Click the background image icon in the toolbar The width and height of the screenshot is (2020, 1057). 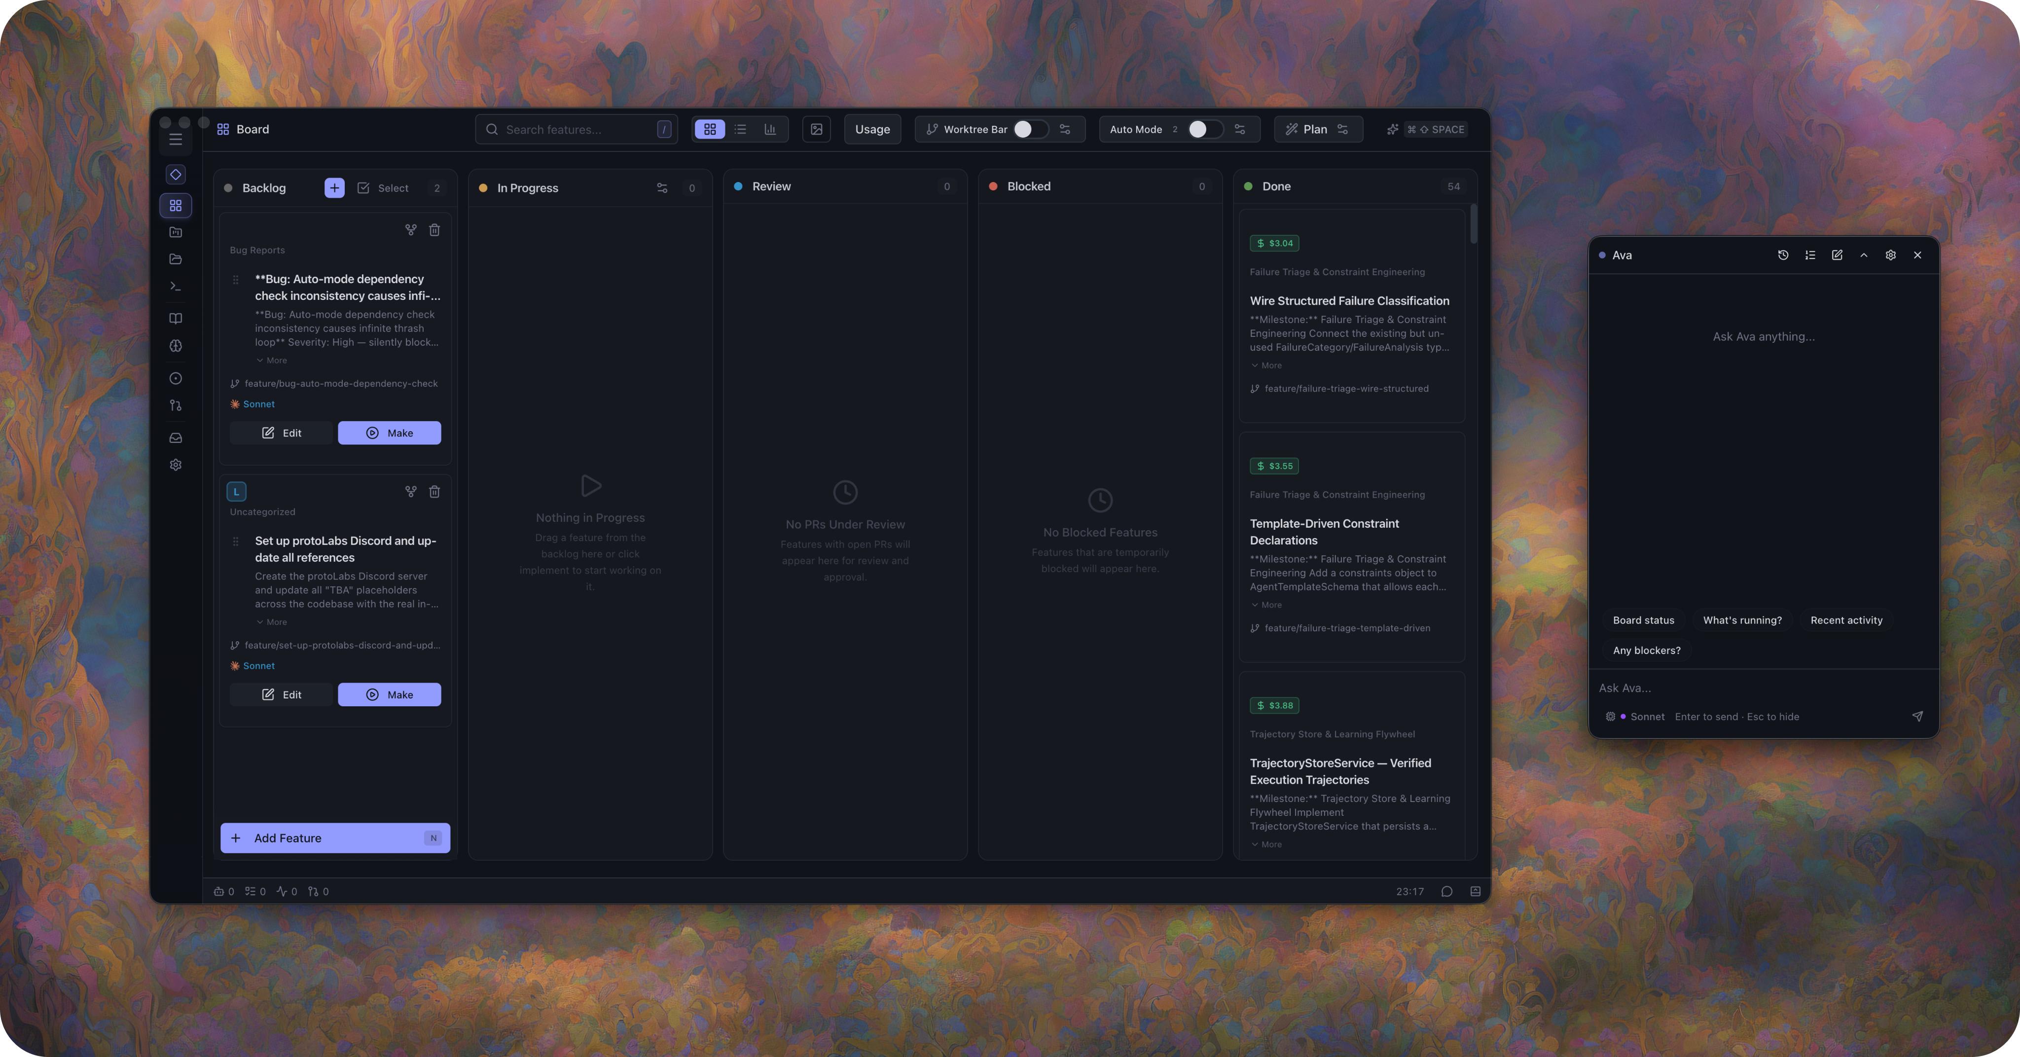click(x=816, y=129)
